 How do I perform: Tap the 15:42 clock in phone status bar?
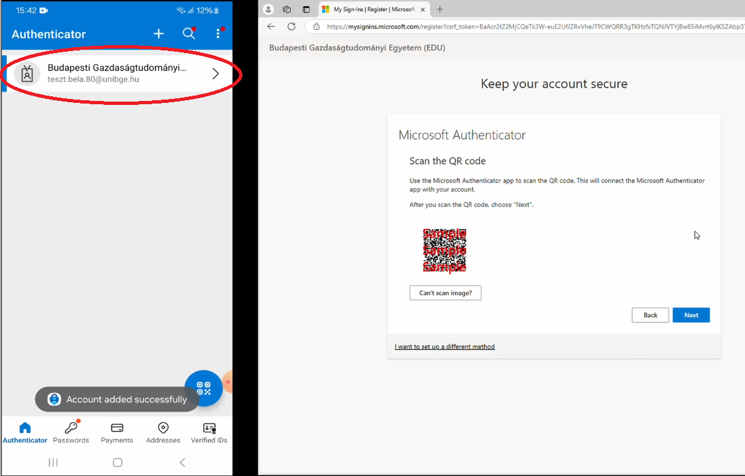coord(26,11)
